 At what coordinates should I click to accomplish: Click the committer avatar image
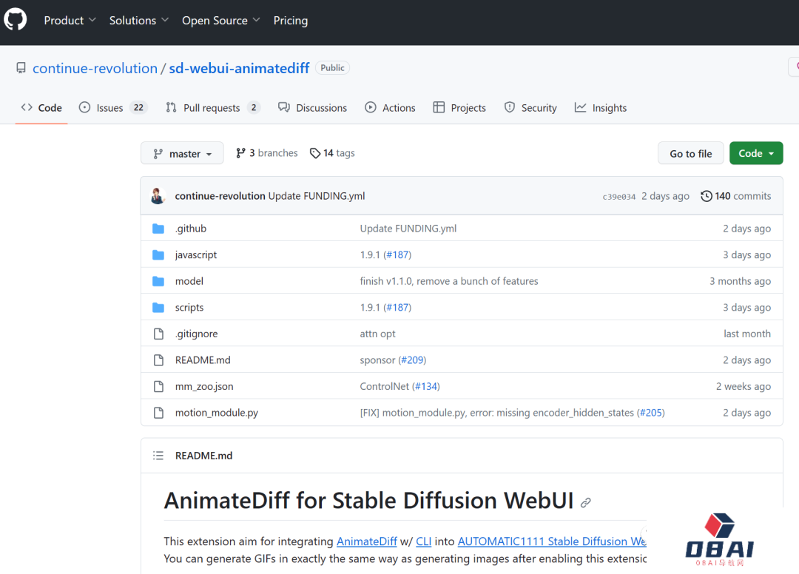pos(158,196)
